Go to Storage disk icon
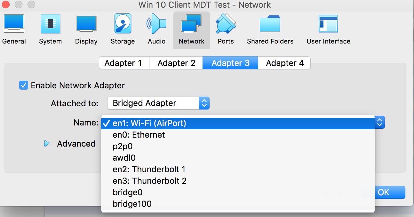Screen dimensions: 414x217 point(123,24)
